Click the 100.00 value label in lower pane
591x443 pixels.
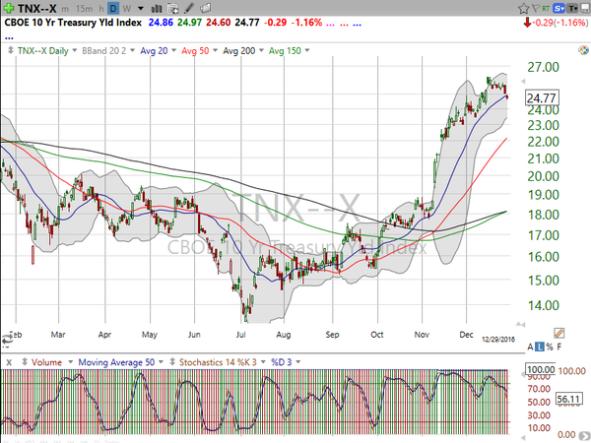tap(541, 369)
